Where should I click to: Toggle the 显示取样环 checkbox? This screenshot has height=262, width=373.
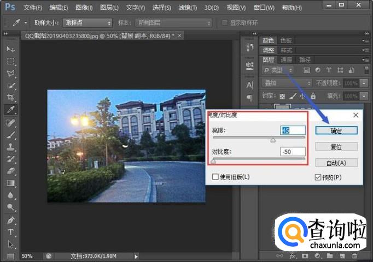pyautogui.click(x=224, y=23)
